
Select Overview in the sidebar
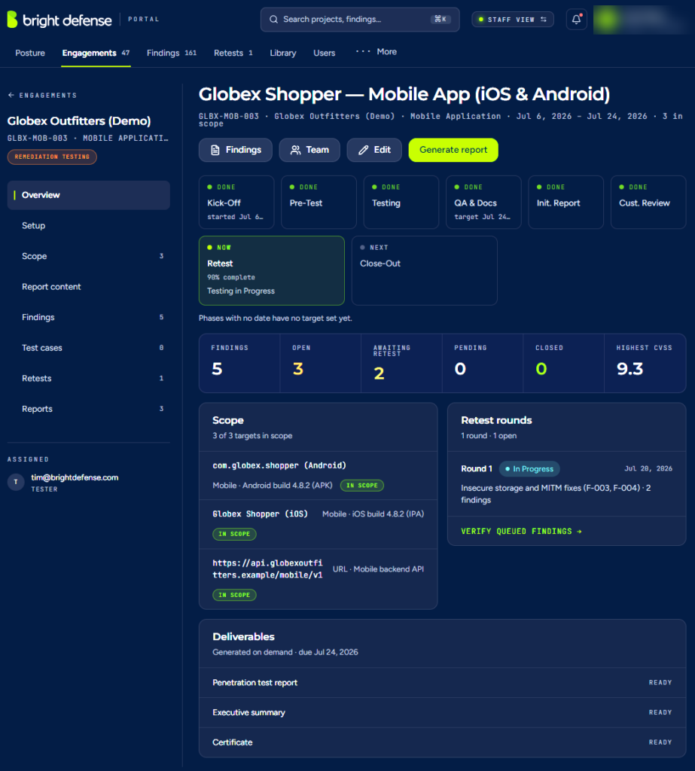coord(89,195)
